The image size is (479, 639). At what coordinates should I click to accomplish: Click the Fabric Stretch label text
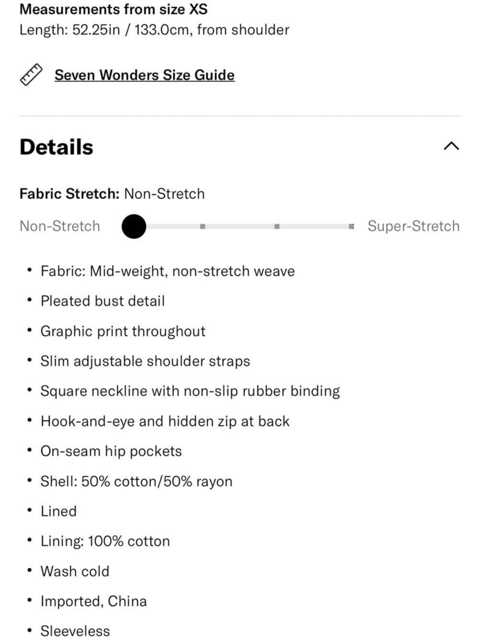point(69,194)
